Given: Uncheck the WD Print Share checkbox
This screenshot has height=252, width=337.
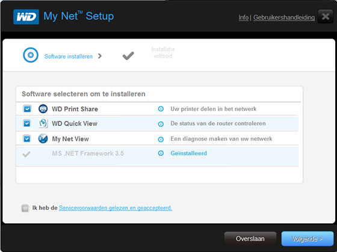Looking at the screenshot, I should tap(27, 109).
